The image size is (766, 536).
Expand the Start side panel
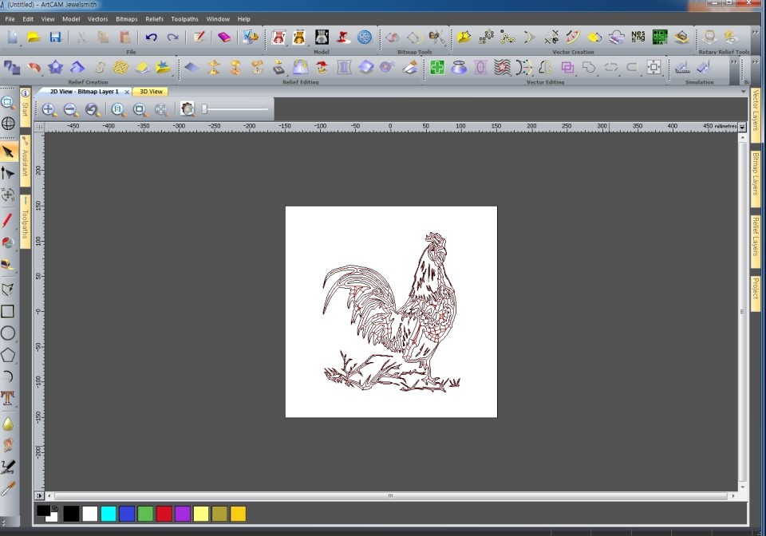pyautogui.click(x=25, y=108)
